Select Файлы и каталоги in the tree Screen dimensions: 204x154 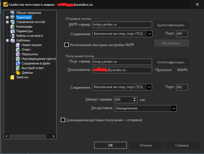(x=30, y=36)
